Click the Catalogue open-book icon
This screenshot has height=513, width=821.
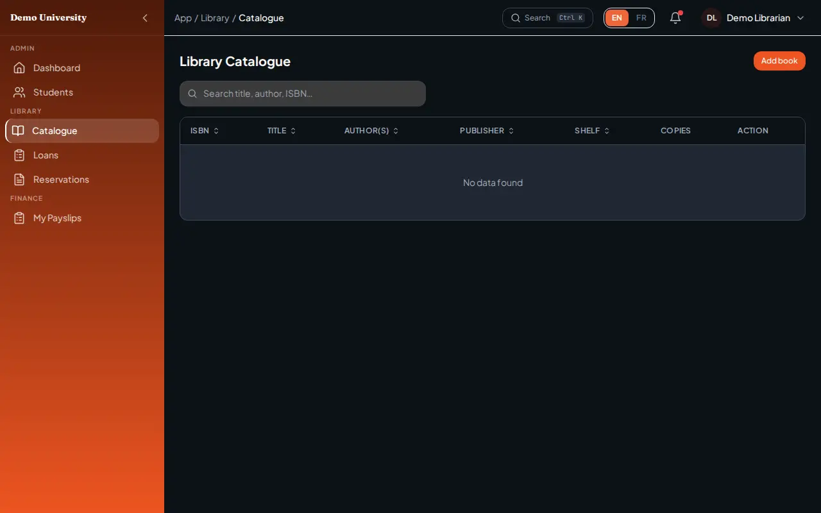pyautogui.click(x=18, y=131)
